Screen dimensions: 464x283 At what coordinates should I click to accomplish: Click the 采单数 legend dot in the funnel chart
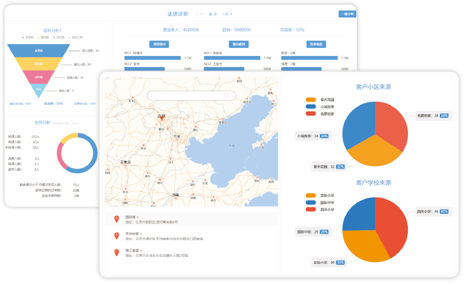[23, 37]
